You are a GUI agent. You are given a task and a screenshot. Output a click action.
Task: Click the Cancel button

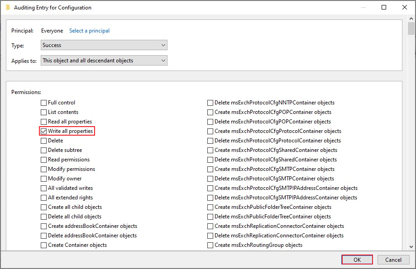coord(393,260)
